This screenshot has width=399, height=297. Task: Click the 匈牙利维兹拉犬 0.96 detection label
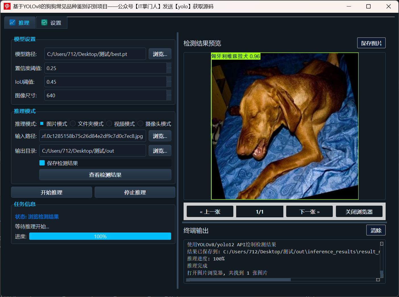[x=236, y=56]
